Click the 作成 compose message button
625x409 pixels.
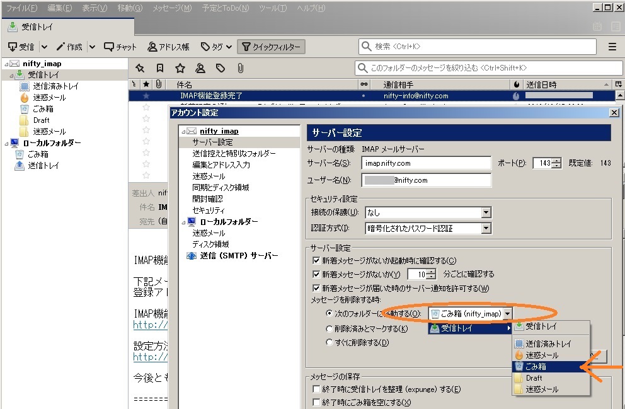[x=69, y=47]
